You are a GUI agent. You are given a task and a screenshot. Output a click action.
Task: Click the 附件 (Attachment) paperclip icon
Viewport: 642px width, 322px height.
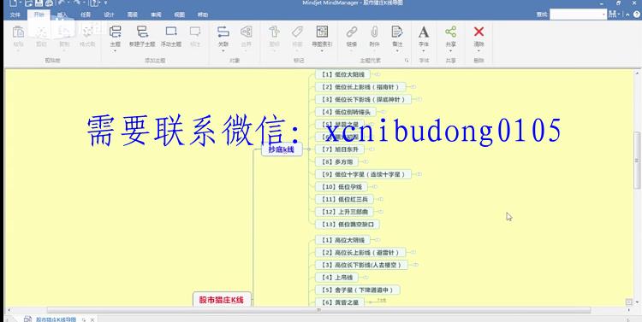tap(374, 32)
